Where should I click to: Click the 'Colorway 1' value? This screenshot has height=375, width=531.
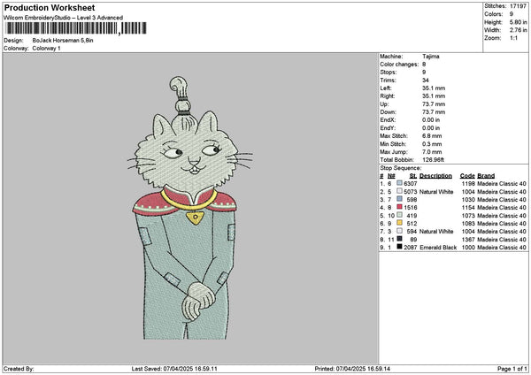(46, 49)
